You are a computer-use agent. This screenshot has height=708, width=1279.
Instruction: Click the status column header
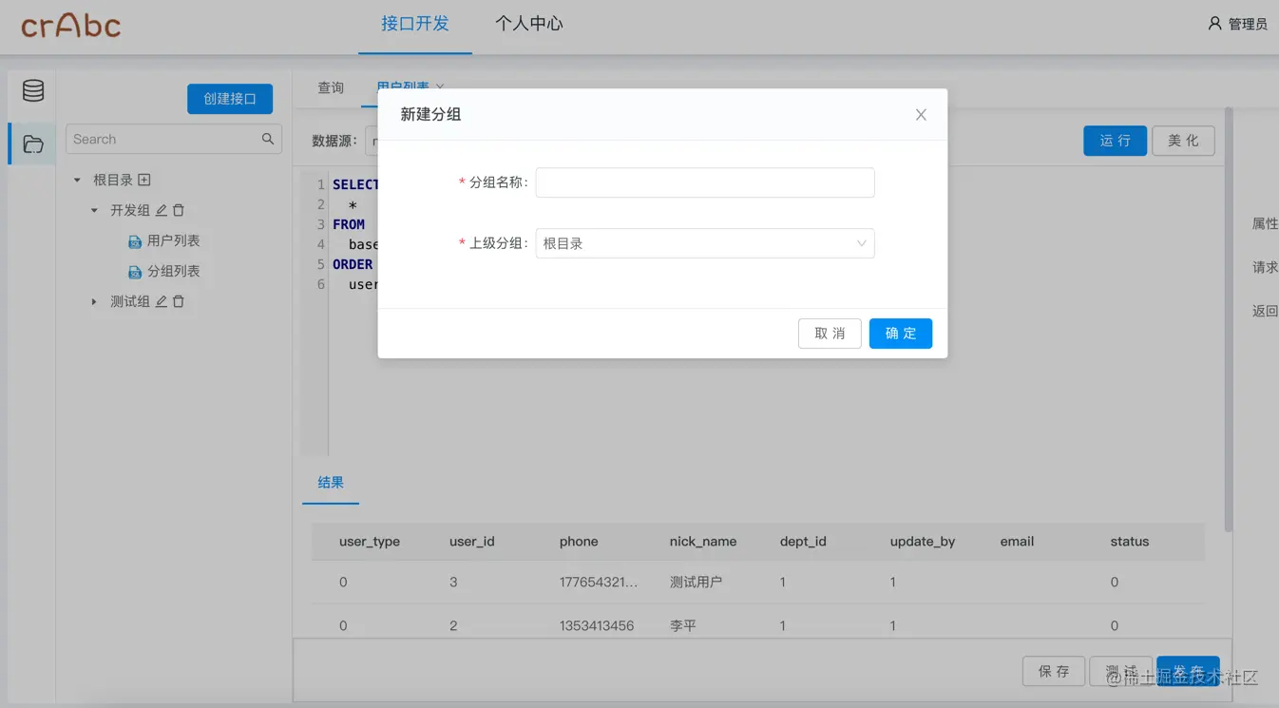(x=1130, y=542)
